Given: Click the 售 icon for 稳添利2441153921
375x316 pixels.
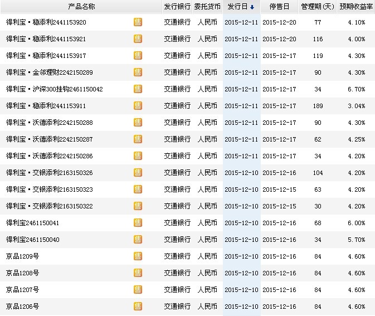Looking at the screenshot, I should click(138, 39).
